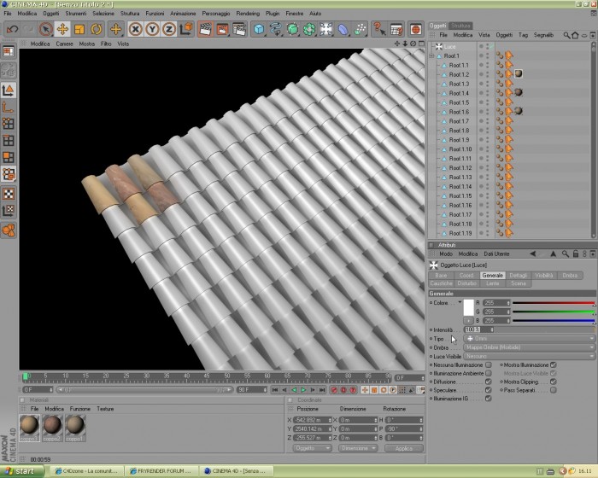Image resolution: width=598 pixels, height=478 pixels.
Task: Collapse the Roof.1 tree expander
Action: pos(431,56)
